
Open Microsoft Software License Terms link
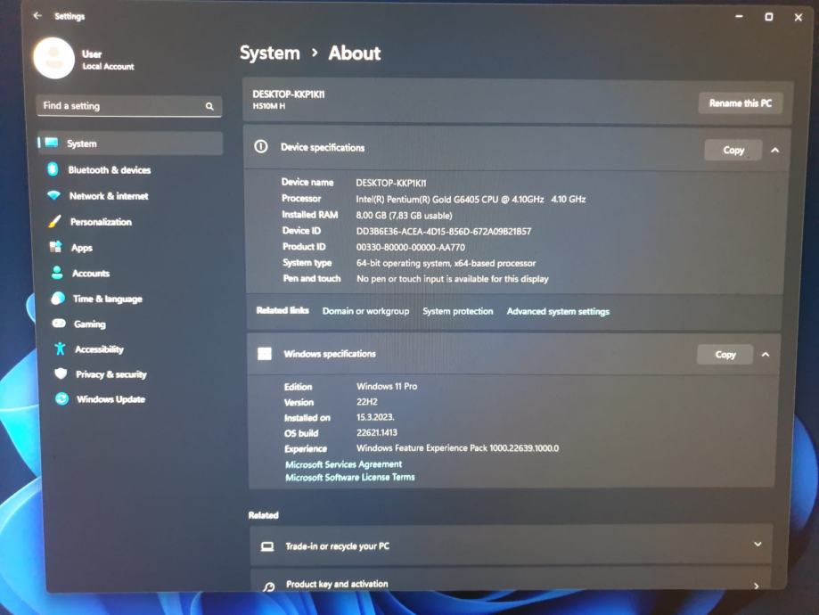pos(350,477)
